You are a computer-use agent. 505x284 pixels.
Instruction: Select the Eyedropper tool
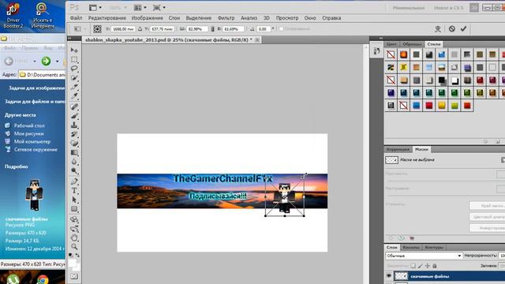(x=74, y=95)
